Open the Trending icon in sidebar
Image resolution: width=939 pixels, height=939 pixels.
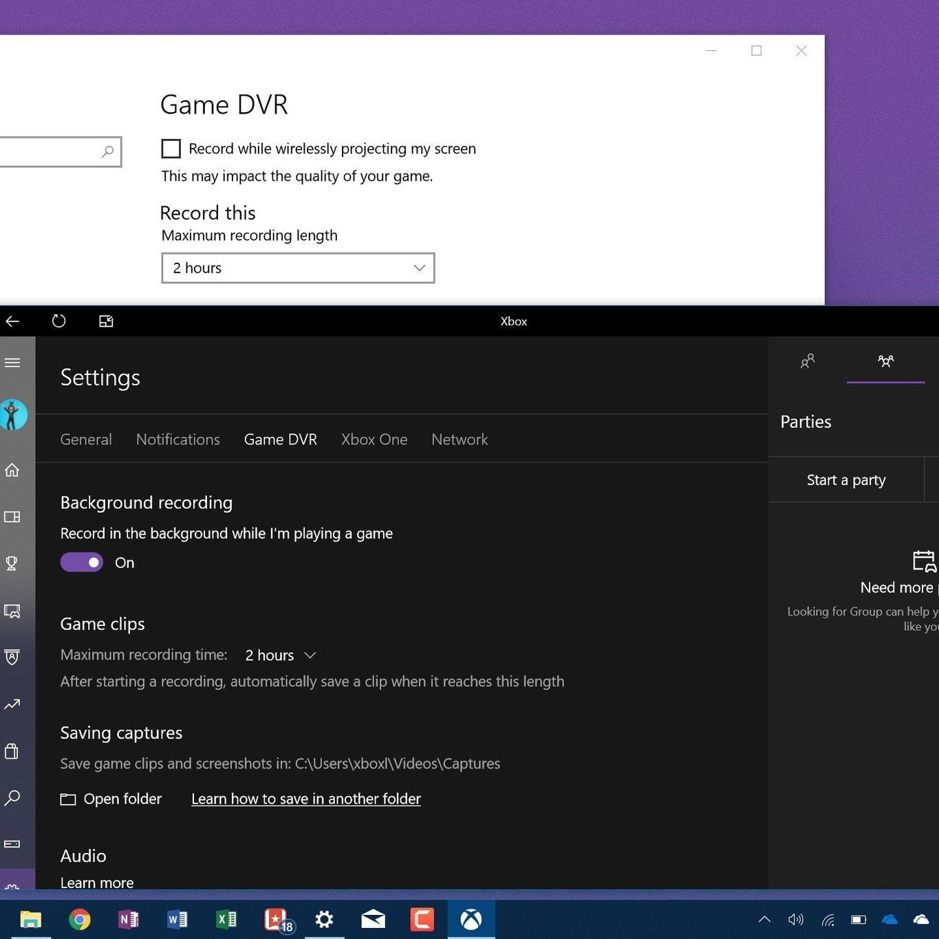click(x=12, y=704)
